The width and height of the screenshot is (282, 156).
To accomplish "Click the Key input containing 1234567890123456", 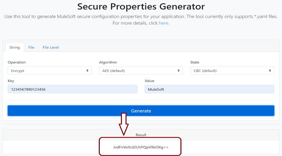I will coord(72,89).
